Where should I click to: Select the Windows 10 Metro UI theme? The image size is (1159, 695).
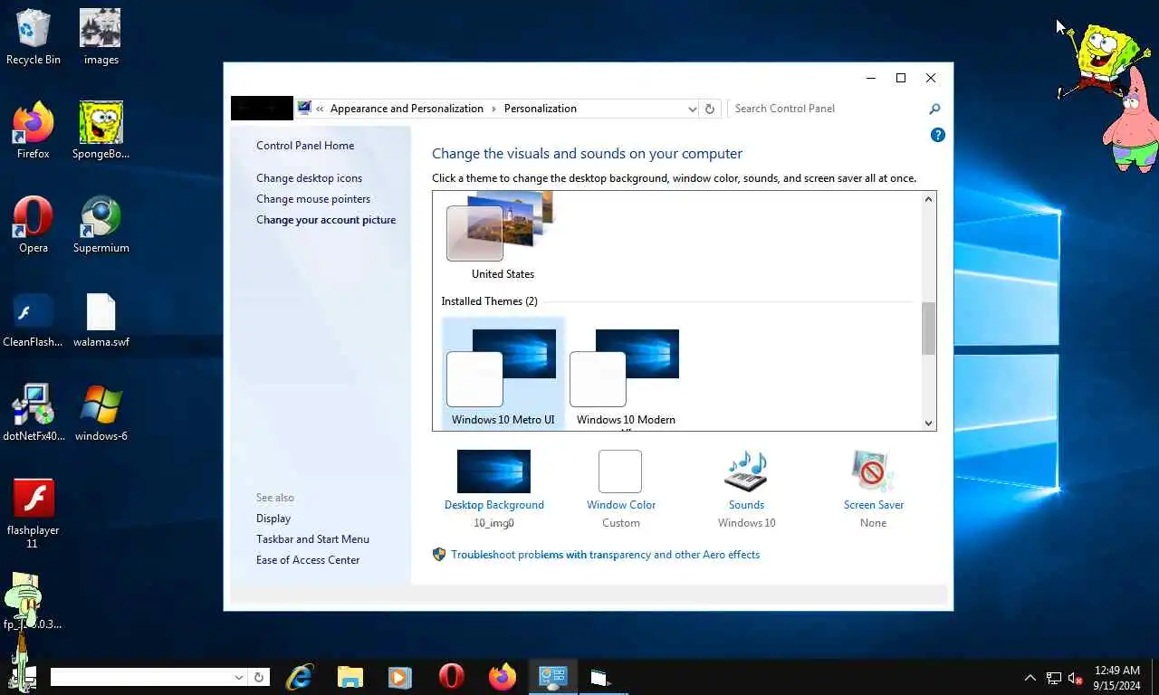[x=503, y=374]
